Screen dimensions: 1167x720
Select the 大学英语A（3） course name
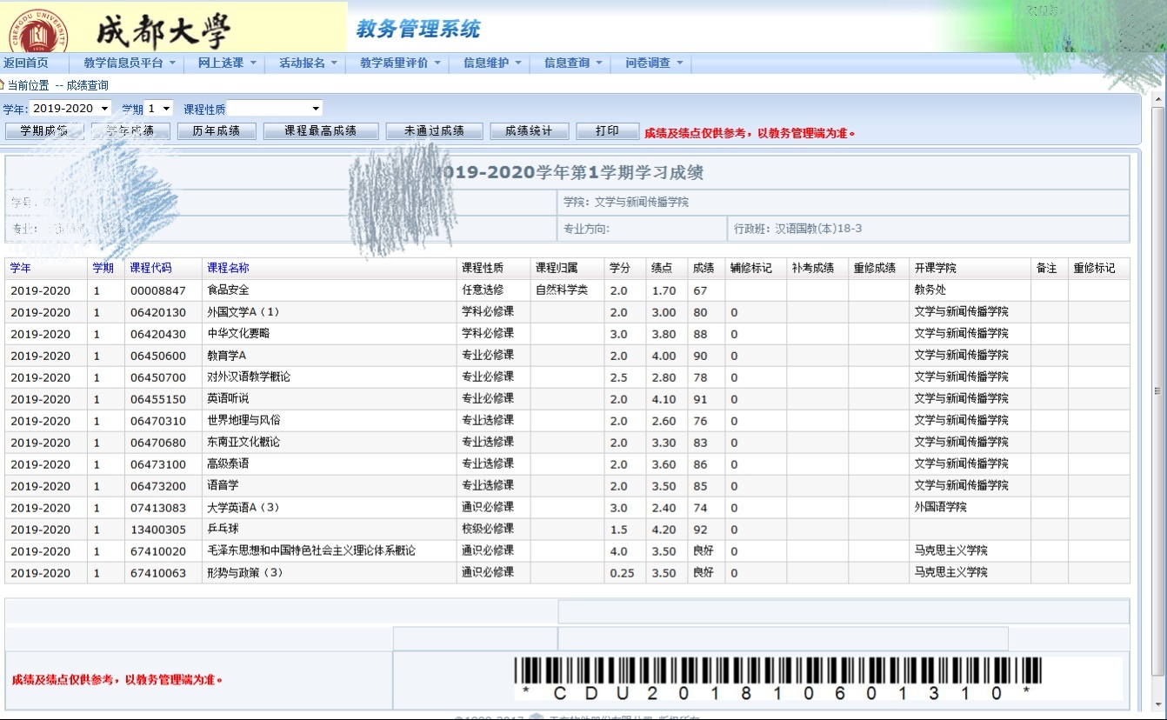point(243,508)
